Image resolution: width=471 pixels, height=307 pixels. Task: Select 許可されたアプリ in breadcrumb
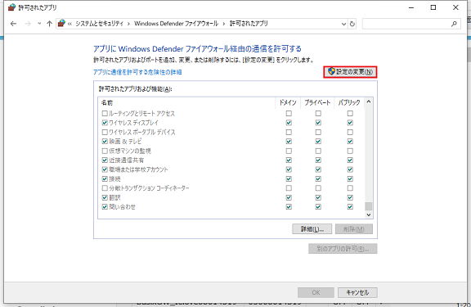coord(249,24)
